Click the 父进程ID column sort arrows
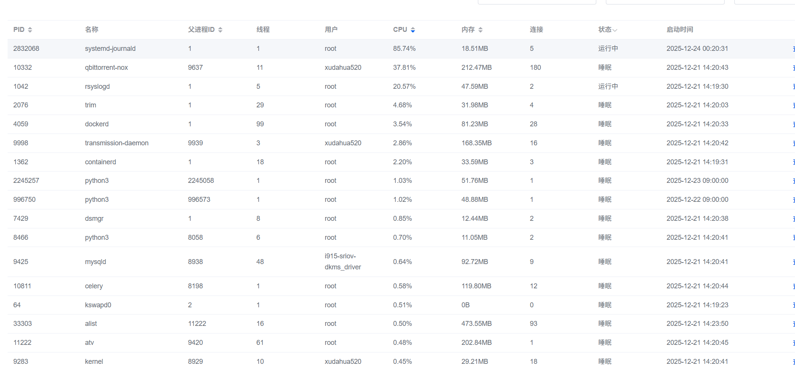This screenshot has width=795, height=368. (220, 30)
